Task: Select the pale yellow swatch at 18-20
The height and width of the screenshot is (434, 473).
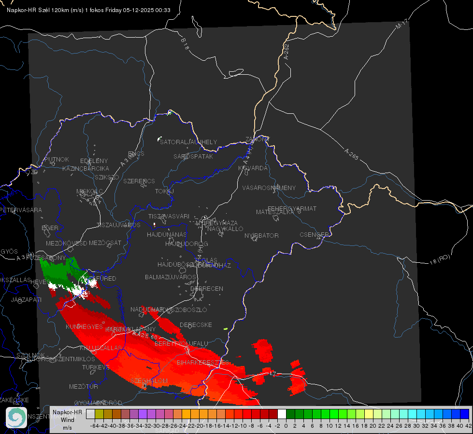Action: (369, 414)
